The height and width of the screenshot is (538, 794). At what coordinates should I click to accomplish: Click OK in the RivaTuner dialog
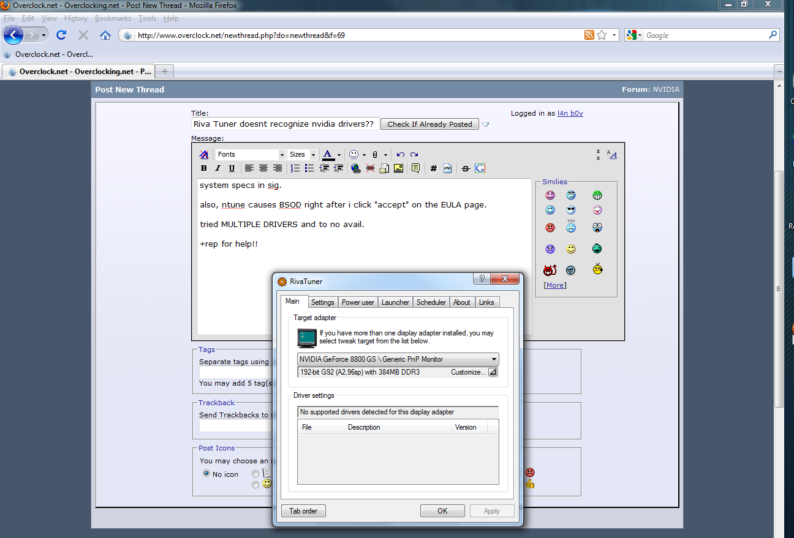(442, 511)
